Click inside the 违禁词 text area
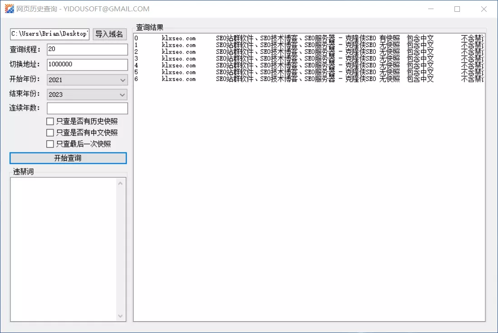Viewport: 498px width, 333px height. (63, 249)
